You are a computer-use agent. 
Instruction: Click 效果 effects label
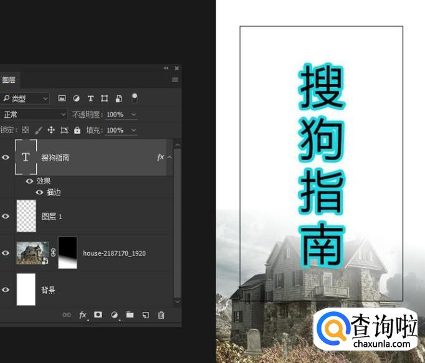(x=44, y=181)
